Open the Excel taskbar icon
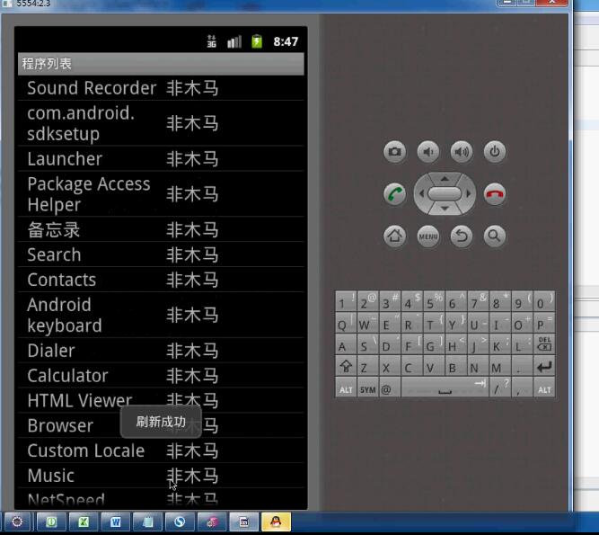This screenshot has height=535, width=599. 84,522
